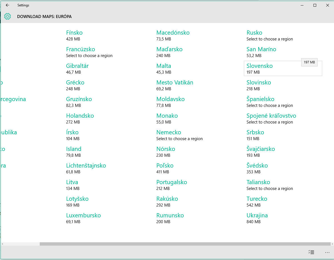Screen dimensions: 334x260
Task: Click the settings gear icon
Action: [7, 16]
